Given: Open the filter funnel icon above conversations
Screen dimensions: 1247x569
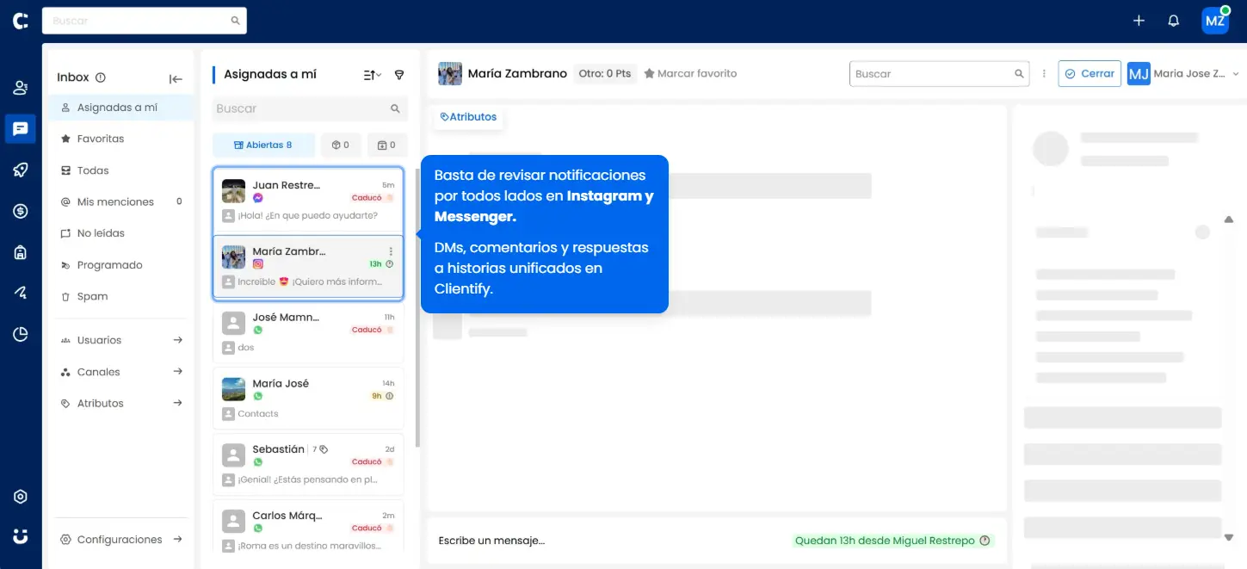Looking at the screenshot, I should (x=399, y=75).
